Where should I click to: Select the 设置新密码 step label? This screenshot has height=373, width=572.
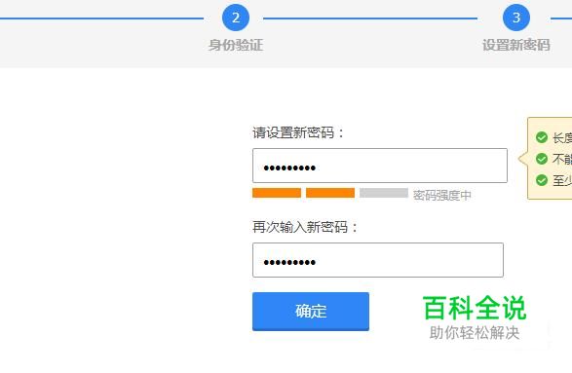tap(516, 45)
